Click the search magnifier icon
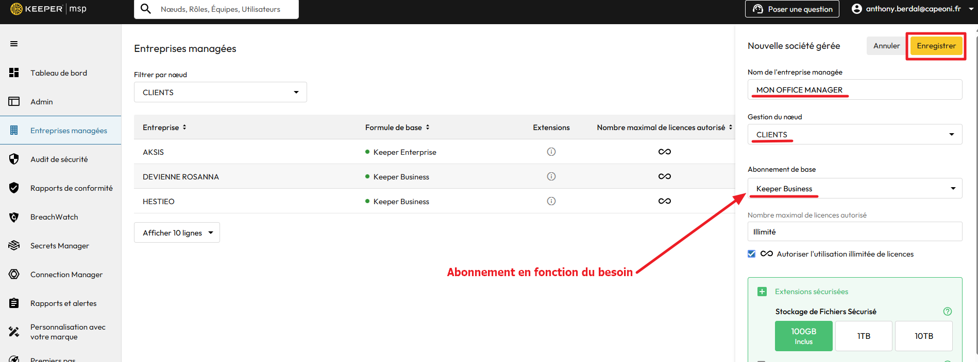Screen dimensions: 978x362 point(146,9)
